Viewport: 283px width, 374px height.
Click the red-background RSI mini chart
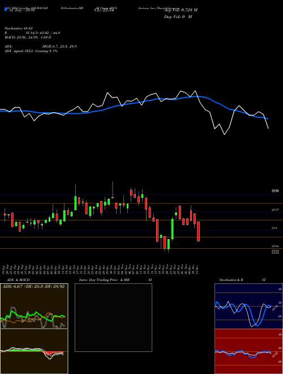click(248, 351)
